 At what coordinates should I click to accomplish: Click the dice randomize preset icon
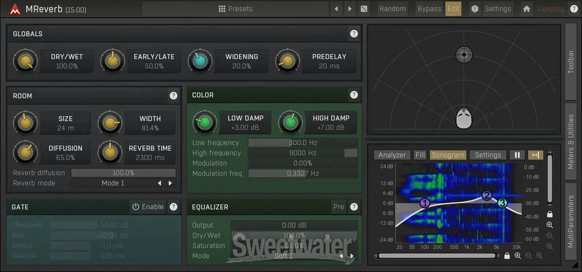click(364, 9)
